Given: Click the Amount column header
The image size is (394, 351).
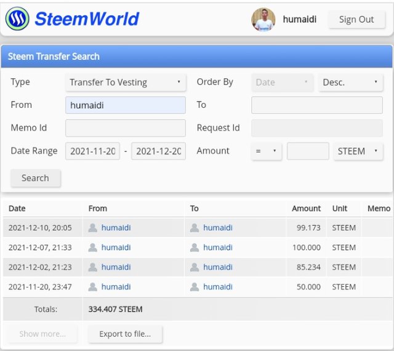Looking at the screenshot, I should pos(306,208).
